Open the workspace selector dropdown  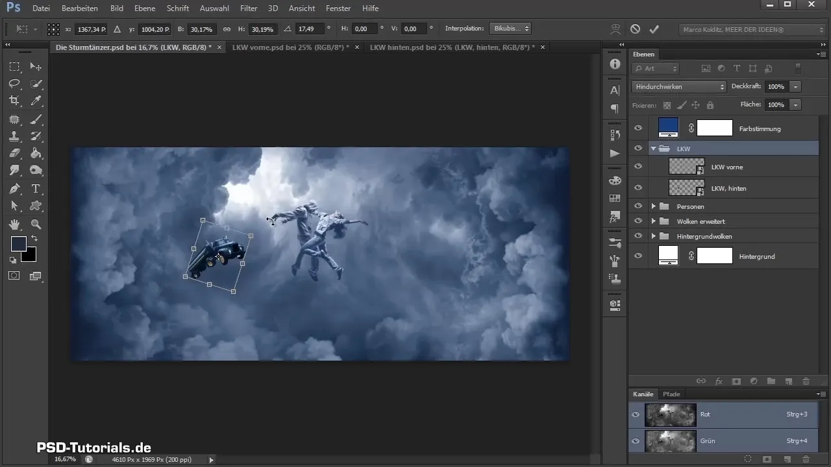click(752, 30)
